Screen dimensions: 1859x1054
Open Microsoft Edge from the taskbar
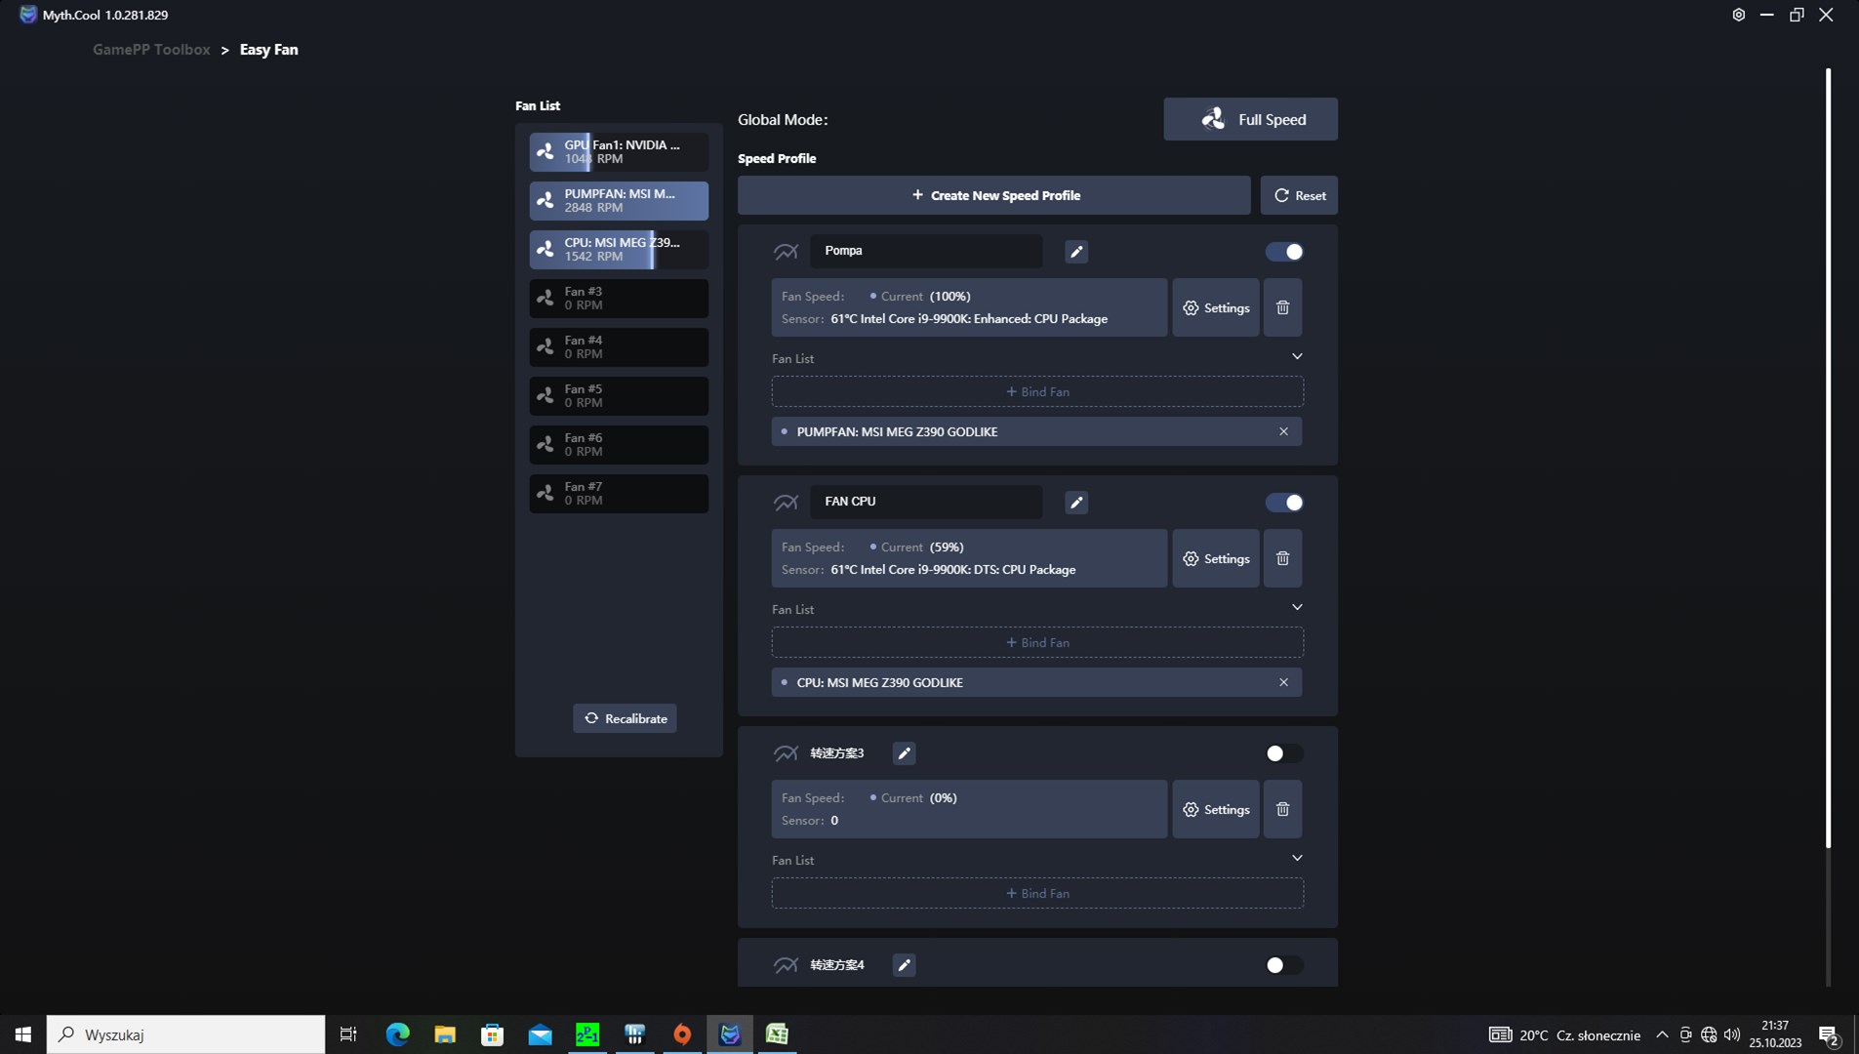pos(397,1034)
